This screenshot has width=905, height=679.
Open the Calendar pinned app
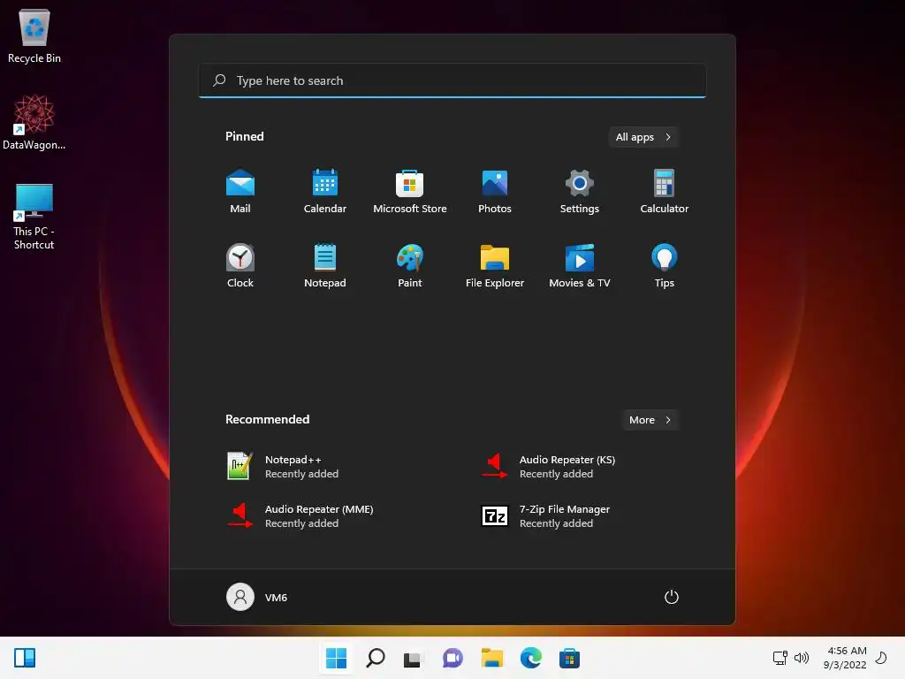click(325, 192)
